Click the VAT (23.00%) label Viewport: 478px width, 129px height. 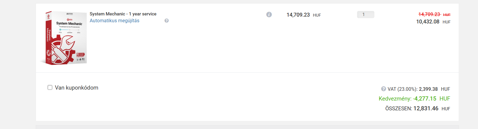click(x=403, y=89)
